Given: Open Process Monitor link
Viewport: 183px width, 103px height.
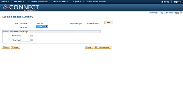Looking at the screenshot, I should tap(93, 23).
